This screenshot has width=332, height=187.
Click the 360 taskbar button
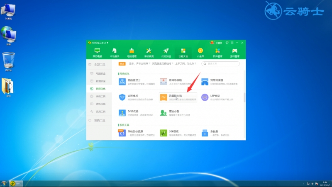[x=16, y=183]
